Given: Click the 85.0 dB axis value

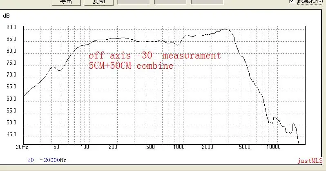Looking at the screenshot, I should pyautogui.click(x=11, y=39).
